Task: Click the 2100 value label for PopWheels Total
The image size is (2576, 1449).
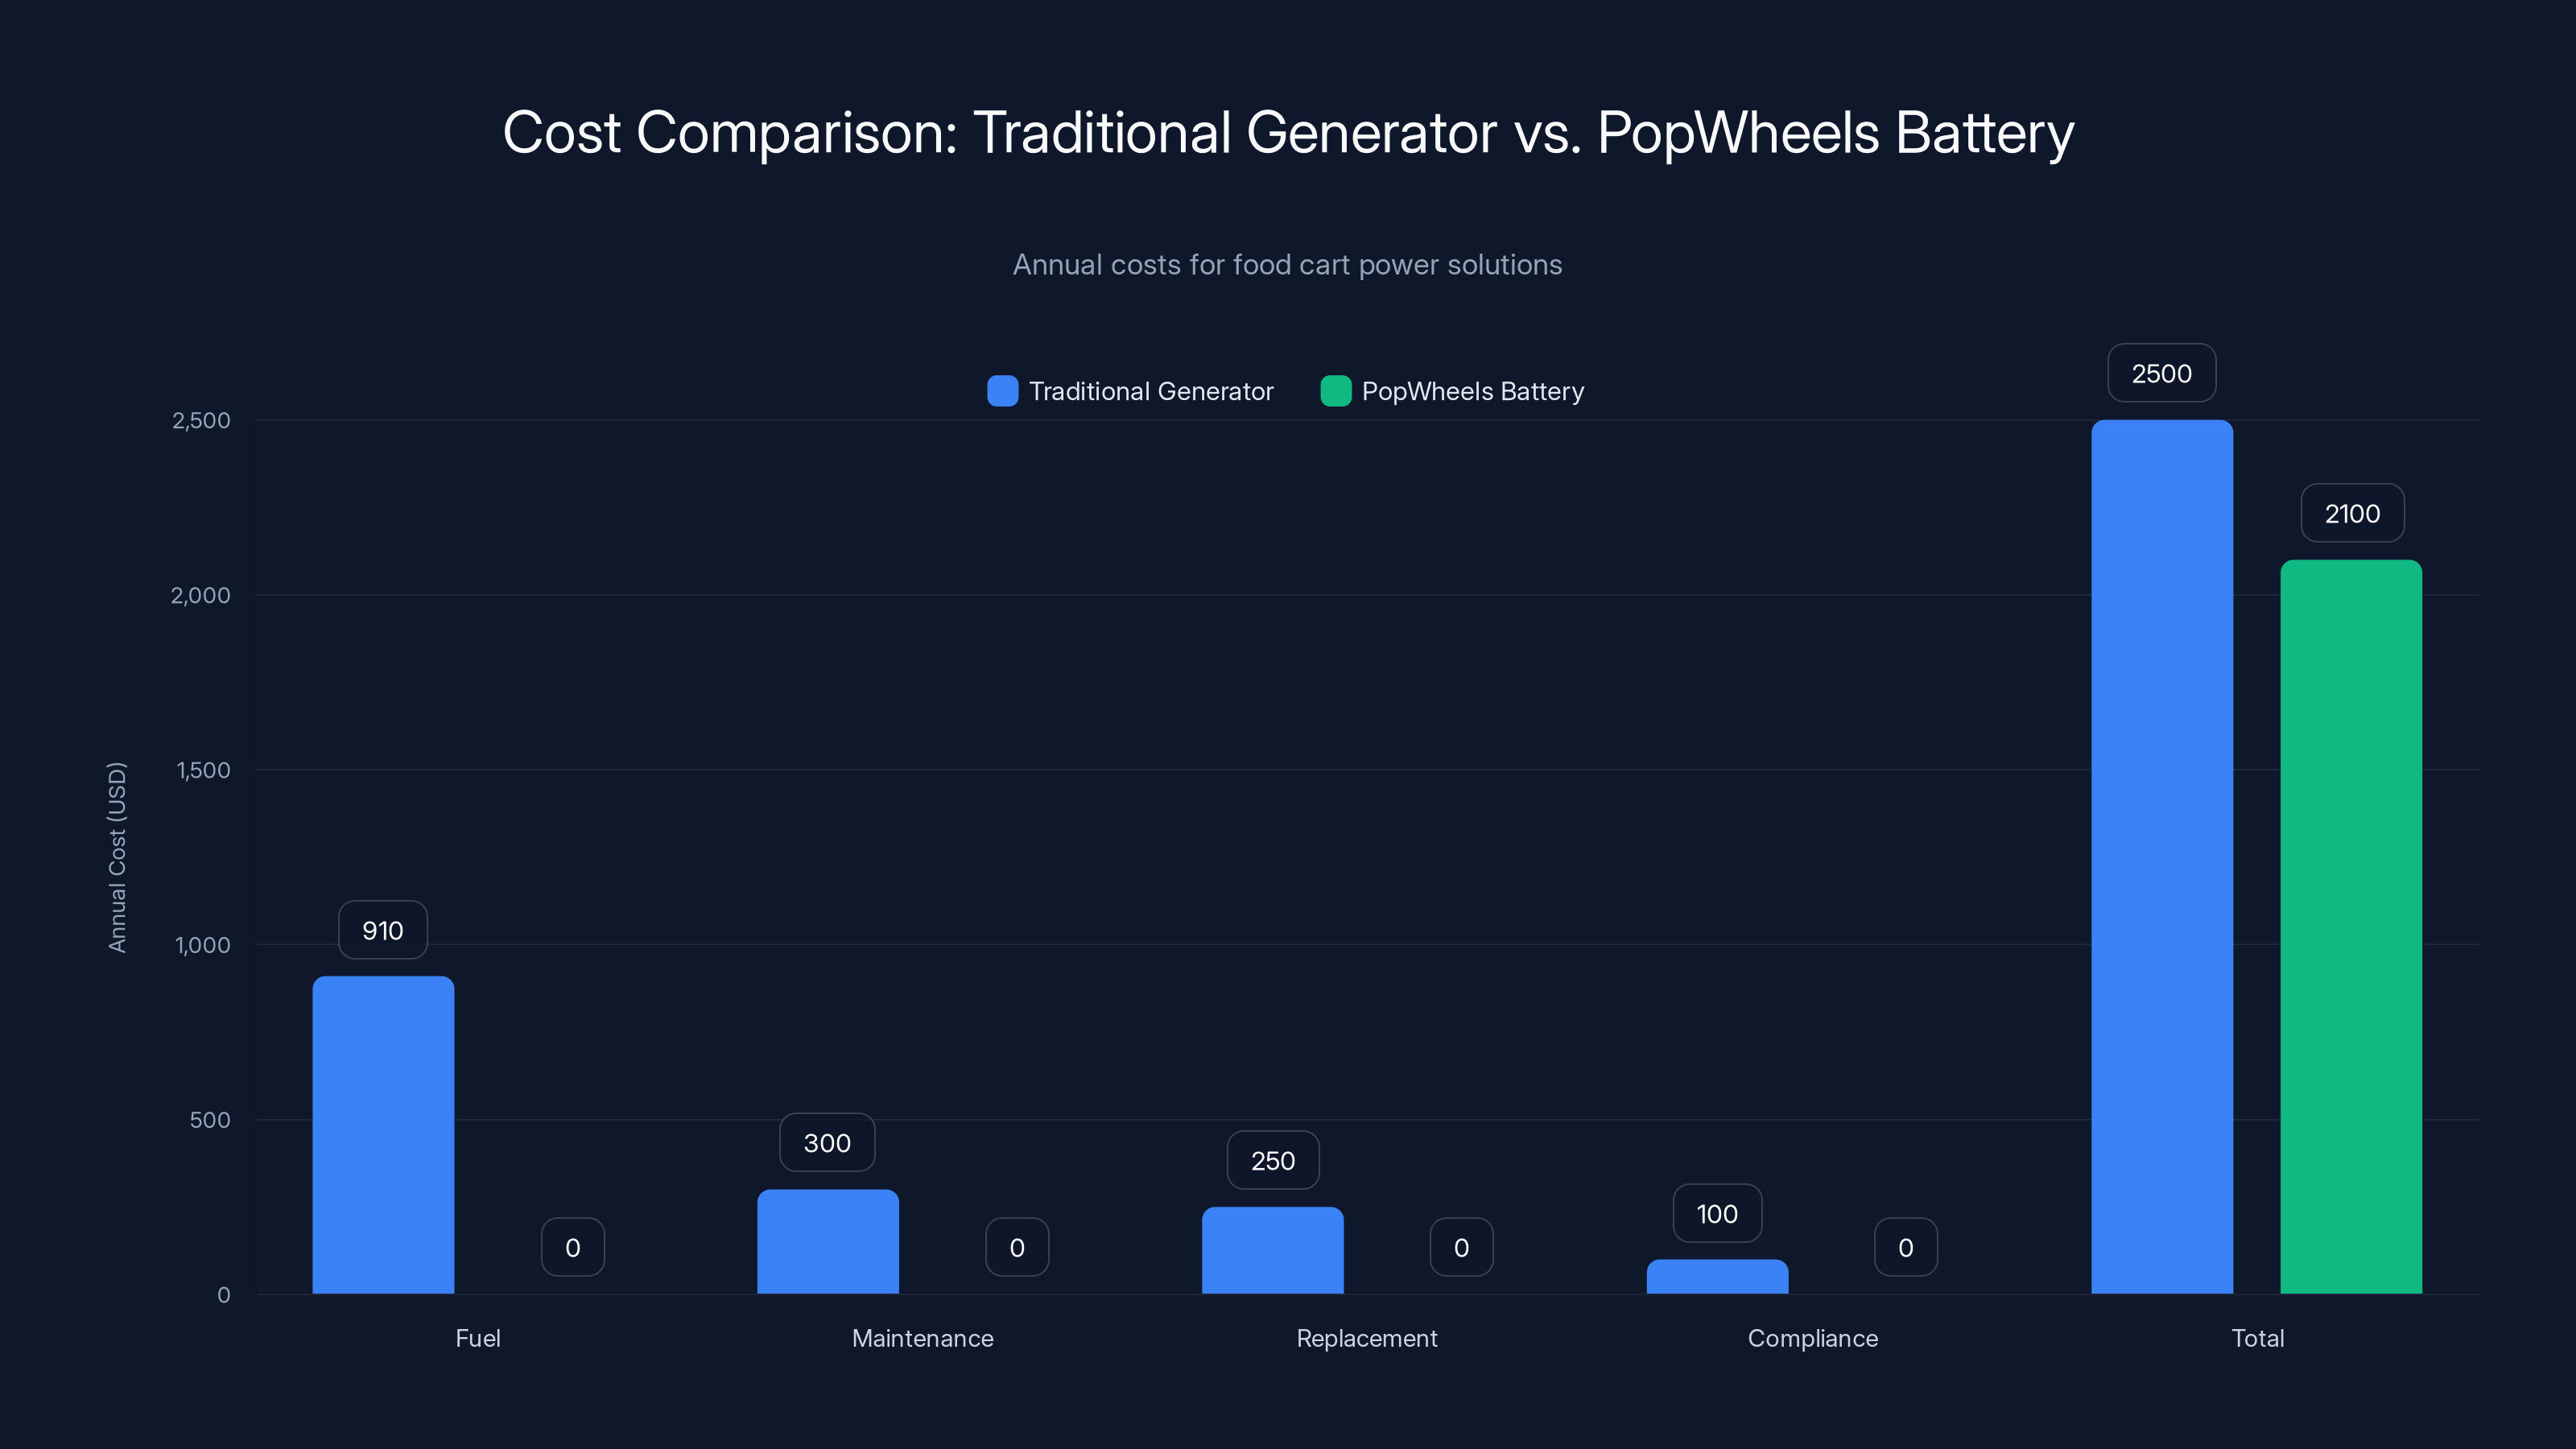Action: click(2352, 513)
